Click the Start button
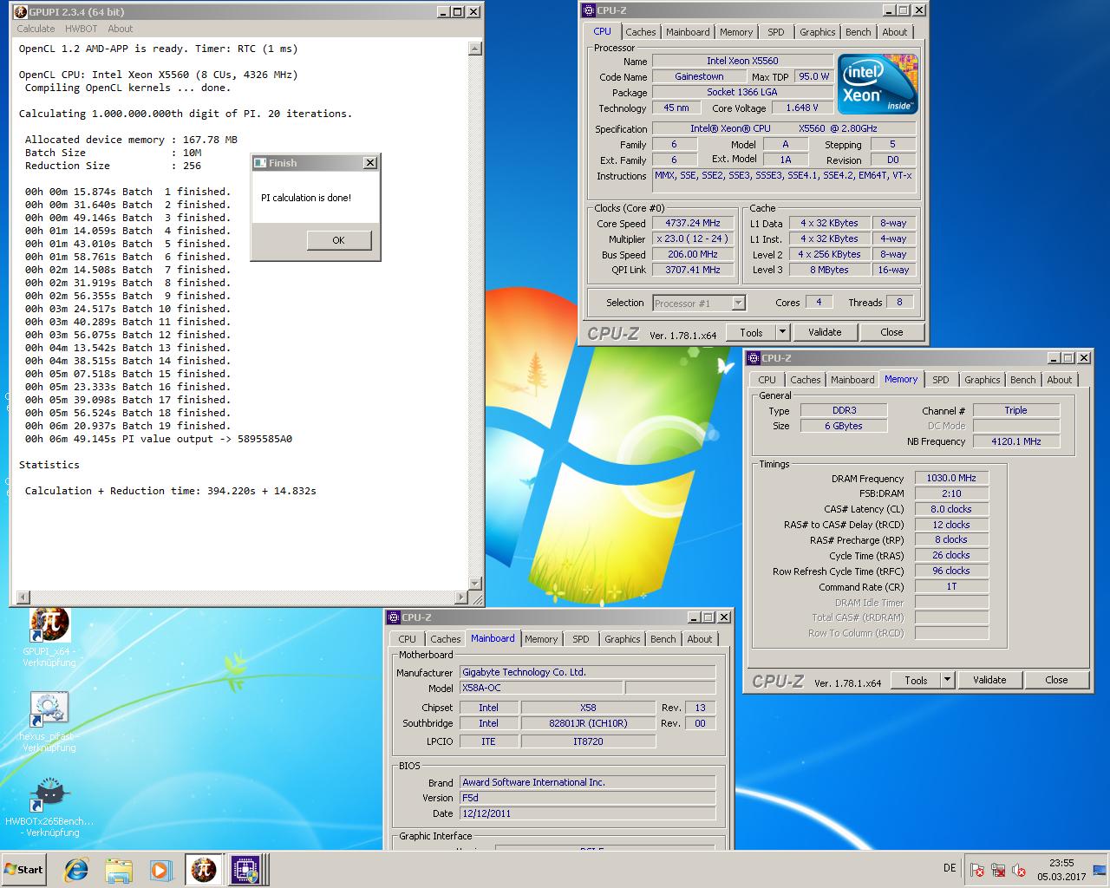 pyautogui.click(x=24, y=870)
